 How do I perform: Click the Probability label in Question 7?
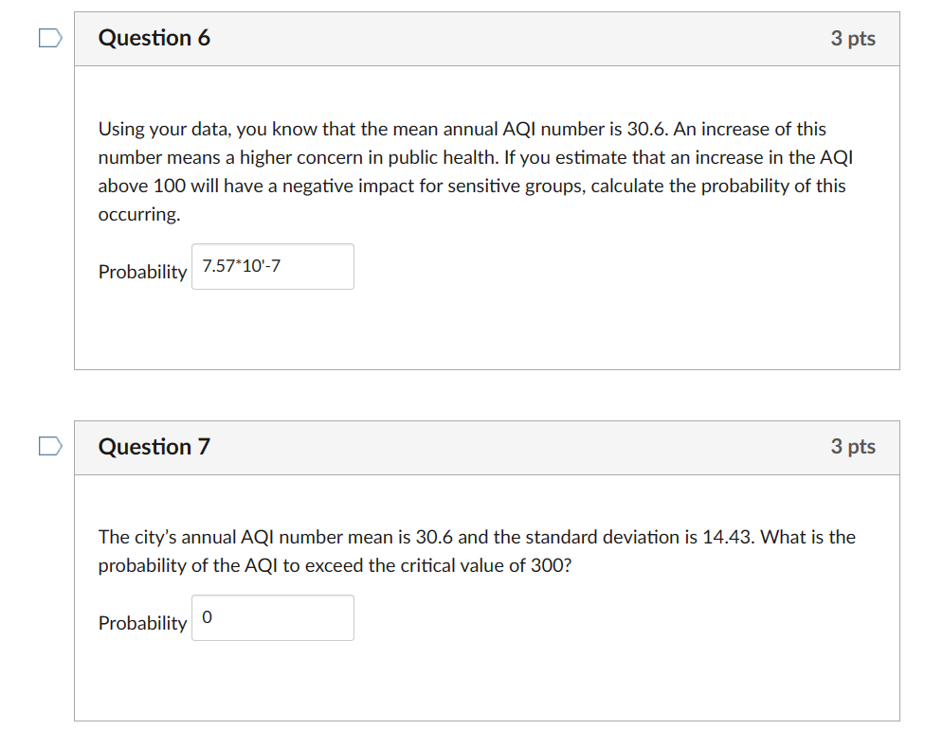tap(142, 623)
